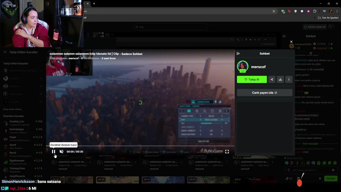Open chat settings gear icon
Image resolution: width=341 pixels, height=192 pixels.
click(x=320, y=178)
